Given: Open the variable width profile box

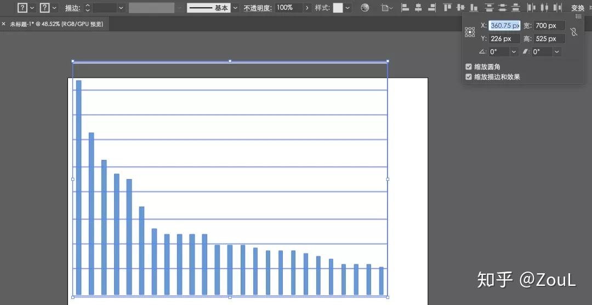Looking at the screenshot, I should [x=151, y=8].
